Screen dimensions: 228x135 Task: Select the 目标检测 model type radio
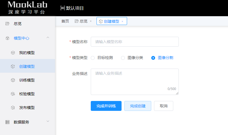tap(93, 58)
